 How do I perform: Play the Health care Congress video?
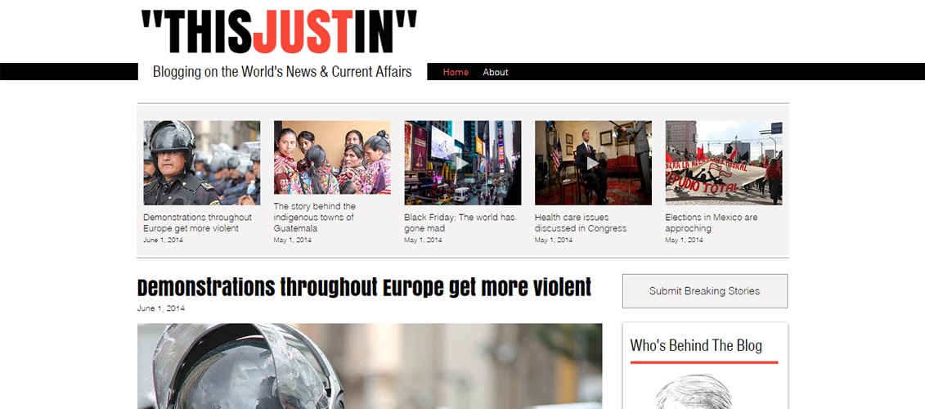pos(593,163)
